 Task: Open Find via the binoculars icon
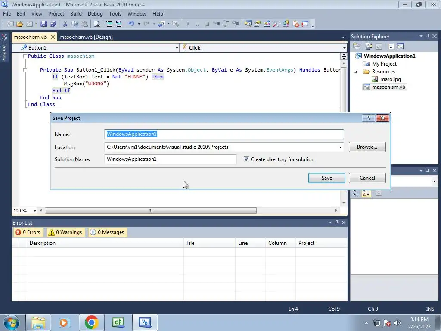(97, 24)
